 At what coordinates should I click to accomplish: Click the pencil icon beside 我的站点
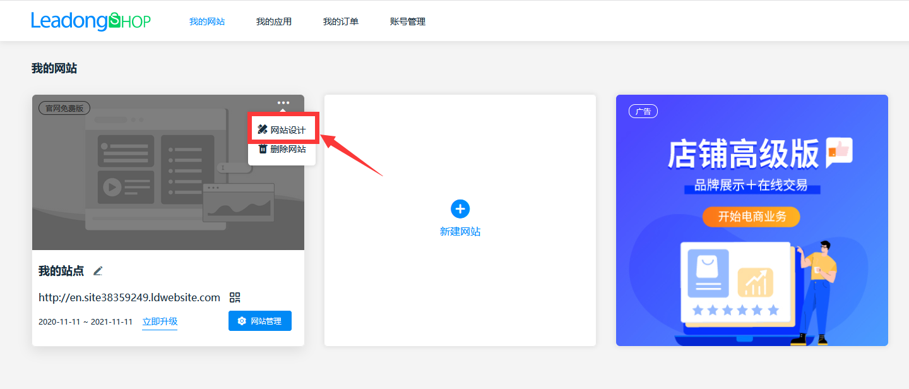coord(98,271)
